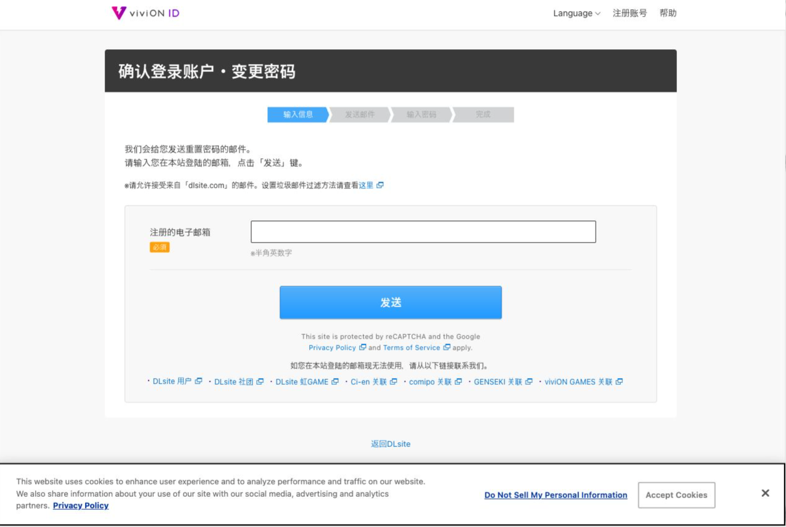Open the Terms of Service link
This screenshot has width=786, height=527.
point(416,348)
